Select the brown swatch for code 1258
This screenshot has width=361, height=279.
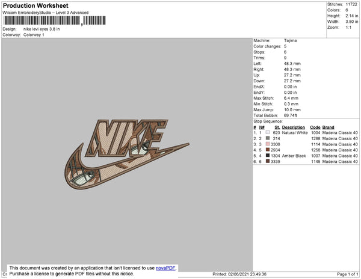pos(268,150)
